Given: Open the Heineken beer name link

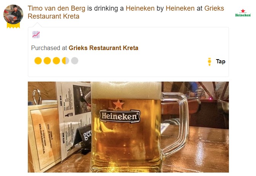Looking at the screenshot, I should (x=140, y=8).
